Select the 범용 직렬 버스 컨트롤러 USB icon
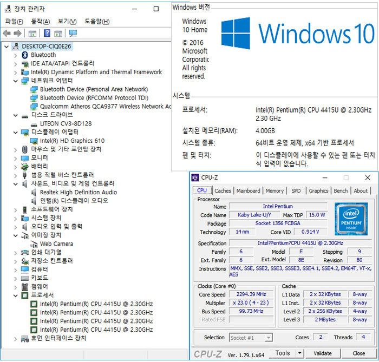The image size is (379, 362). 24,175
